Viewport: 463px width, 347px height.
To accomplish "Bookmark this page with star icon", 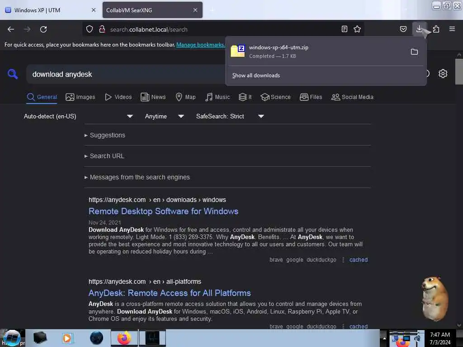I will (357, 29).
